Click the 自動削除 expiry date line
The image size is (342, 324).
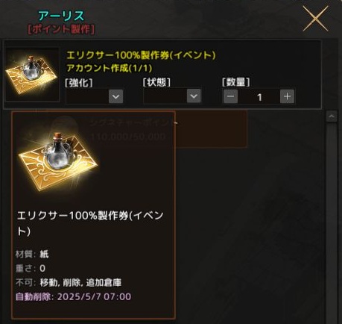tap(73, 296)
